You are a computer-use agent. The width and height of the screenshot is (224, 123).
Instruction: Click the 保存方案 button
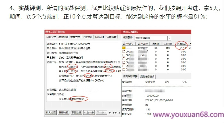pos(64,112)
